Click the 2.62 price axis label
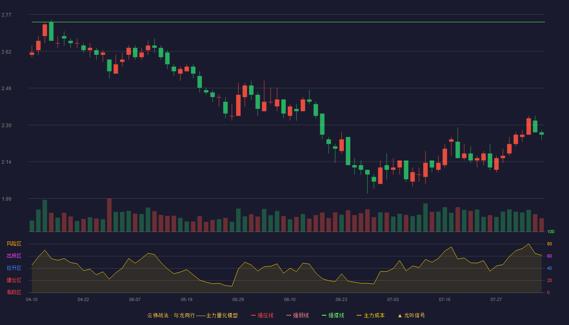Viewport: 569px width, 325px height. (x=7, y=52)
